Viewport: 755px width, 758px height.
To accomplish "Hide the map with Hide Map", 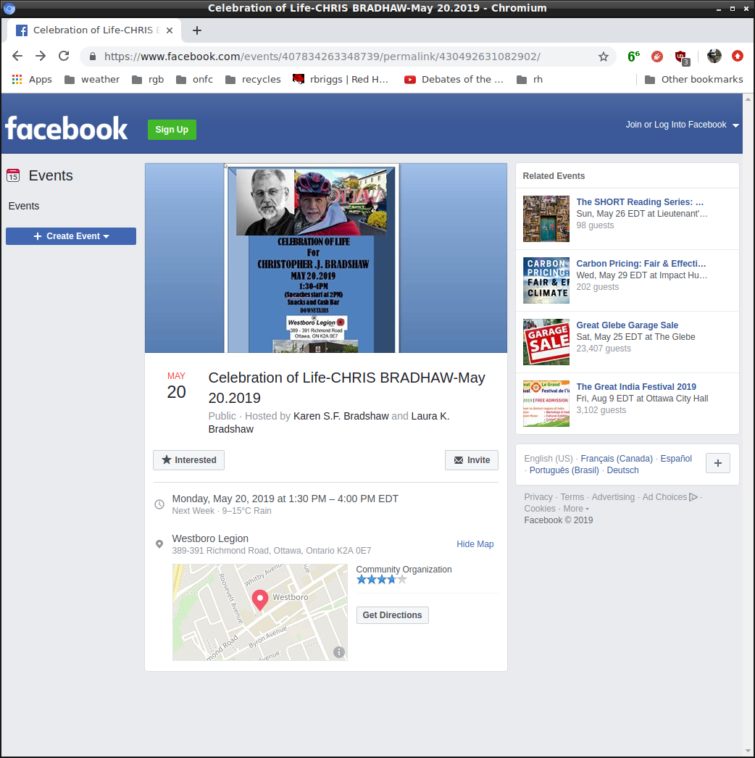I will 475,543.
